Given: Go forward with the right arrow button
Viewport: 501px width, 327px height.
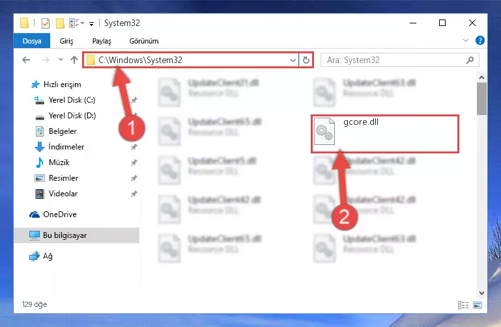Looking at the screenshot, I should [x=46, y=60].
